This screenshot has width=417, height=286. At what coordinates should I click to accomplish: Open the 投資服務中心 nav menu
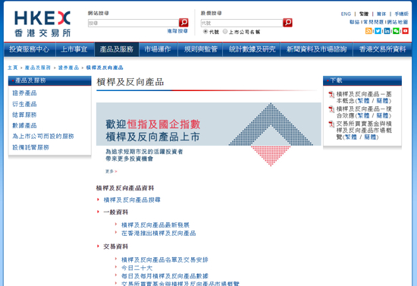(x=30, y=49)
